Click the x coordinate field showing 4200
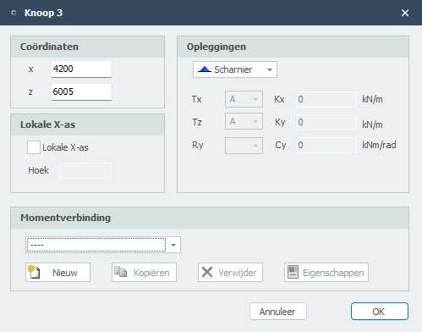This screenshot has width=422, height=332. click(x=81, y=69)
